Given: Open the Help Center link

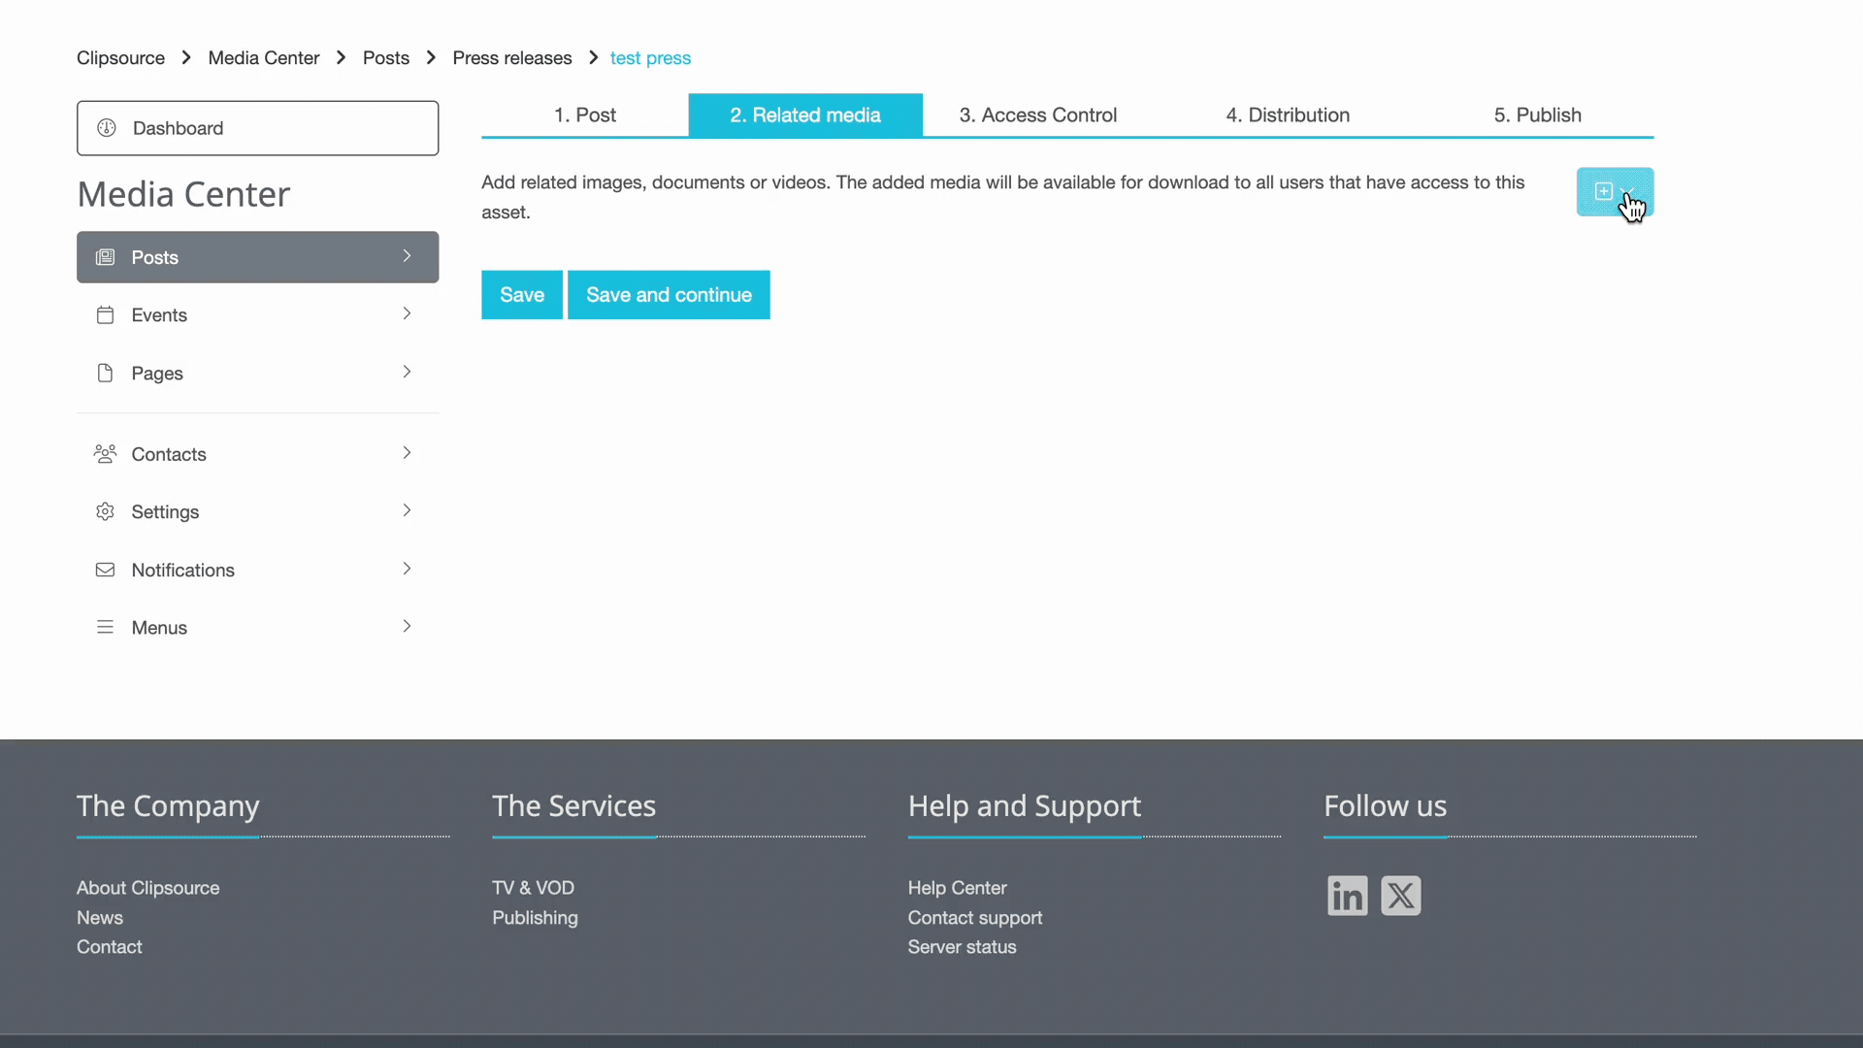Looking at the screenshot, I should click(957, 888).
